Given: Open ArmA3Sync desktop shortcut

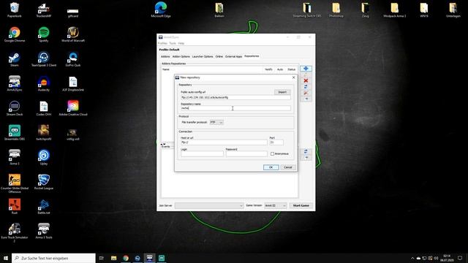Looking at the screenshot, I should [15, 83].
